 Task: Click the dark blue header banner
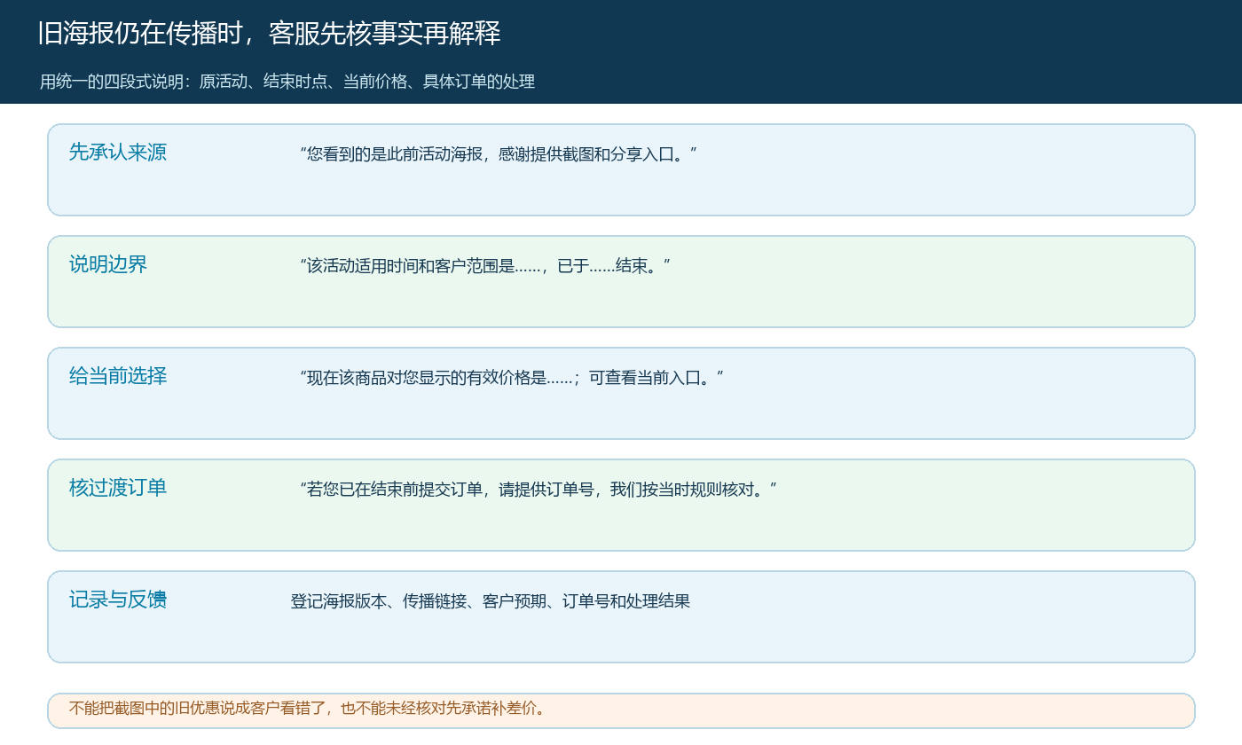(621, 51)
